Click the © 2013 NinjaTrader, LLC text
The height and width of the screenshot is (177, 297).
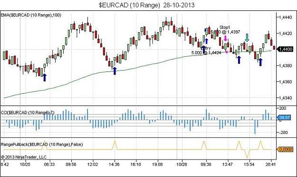24,157
